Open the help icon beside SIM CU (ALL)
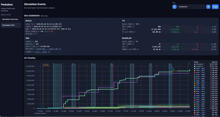The height and width of the screenshot is (117, 220). [x=39, y=46]
